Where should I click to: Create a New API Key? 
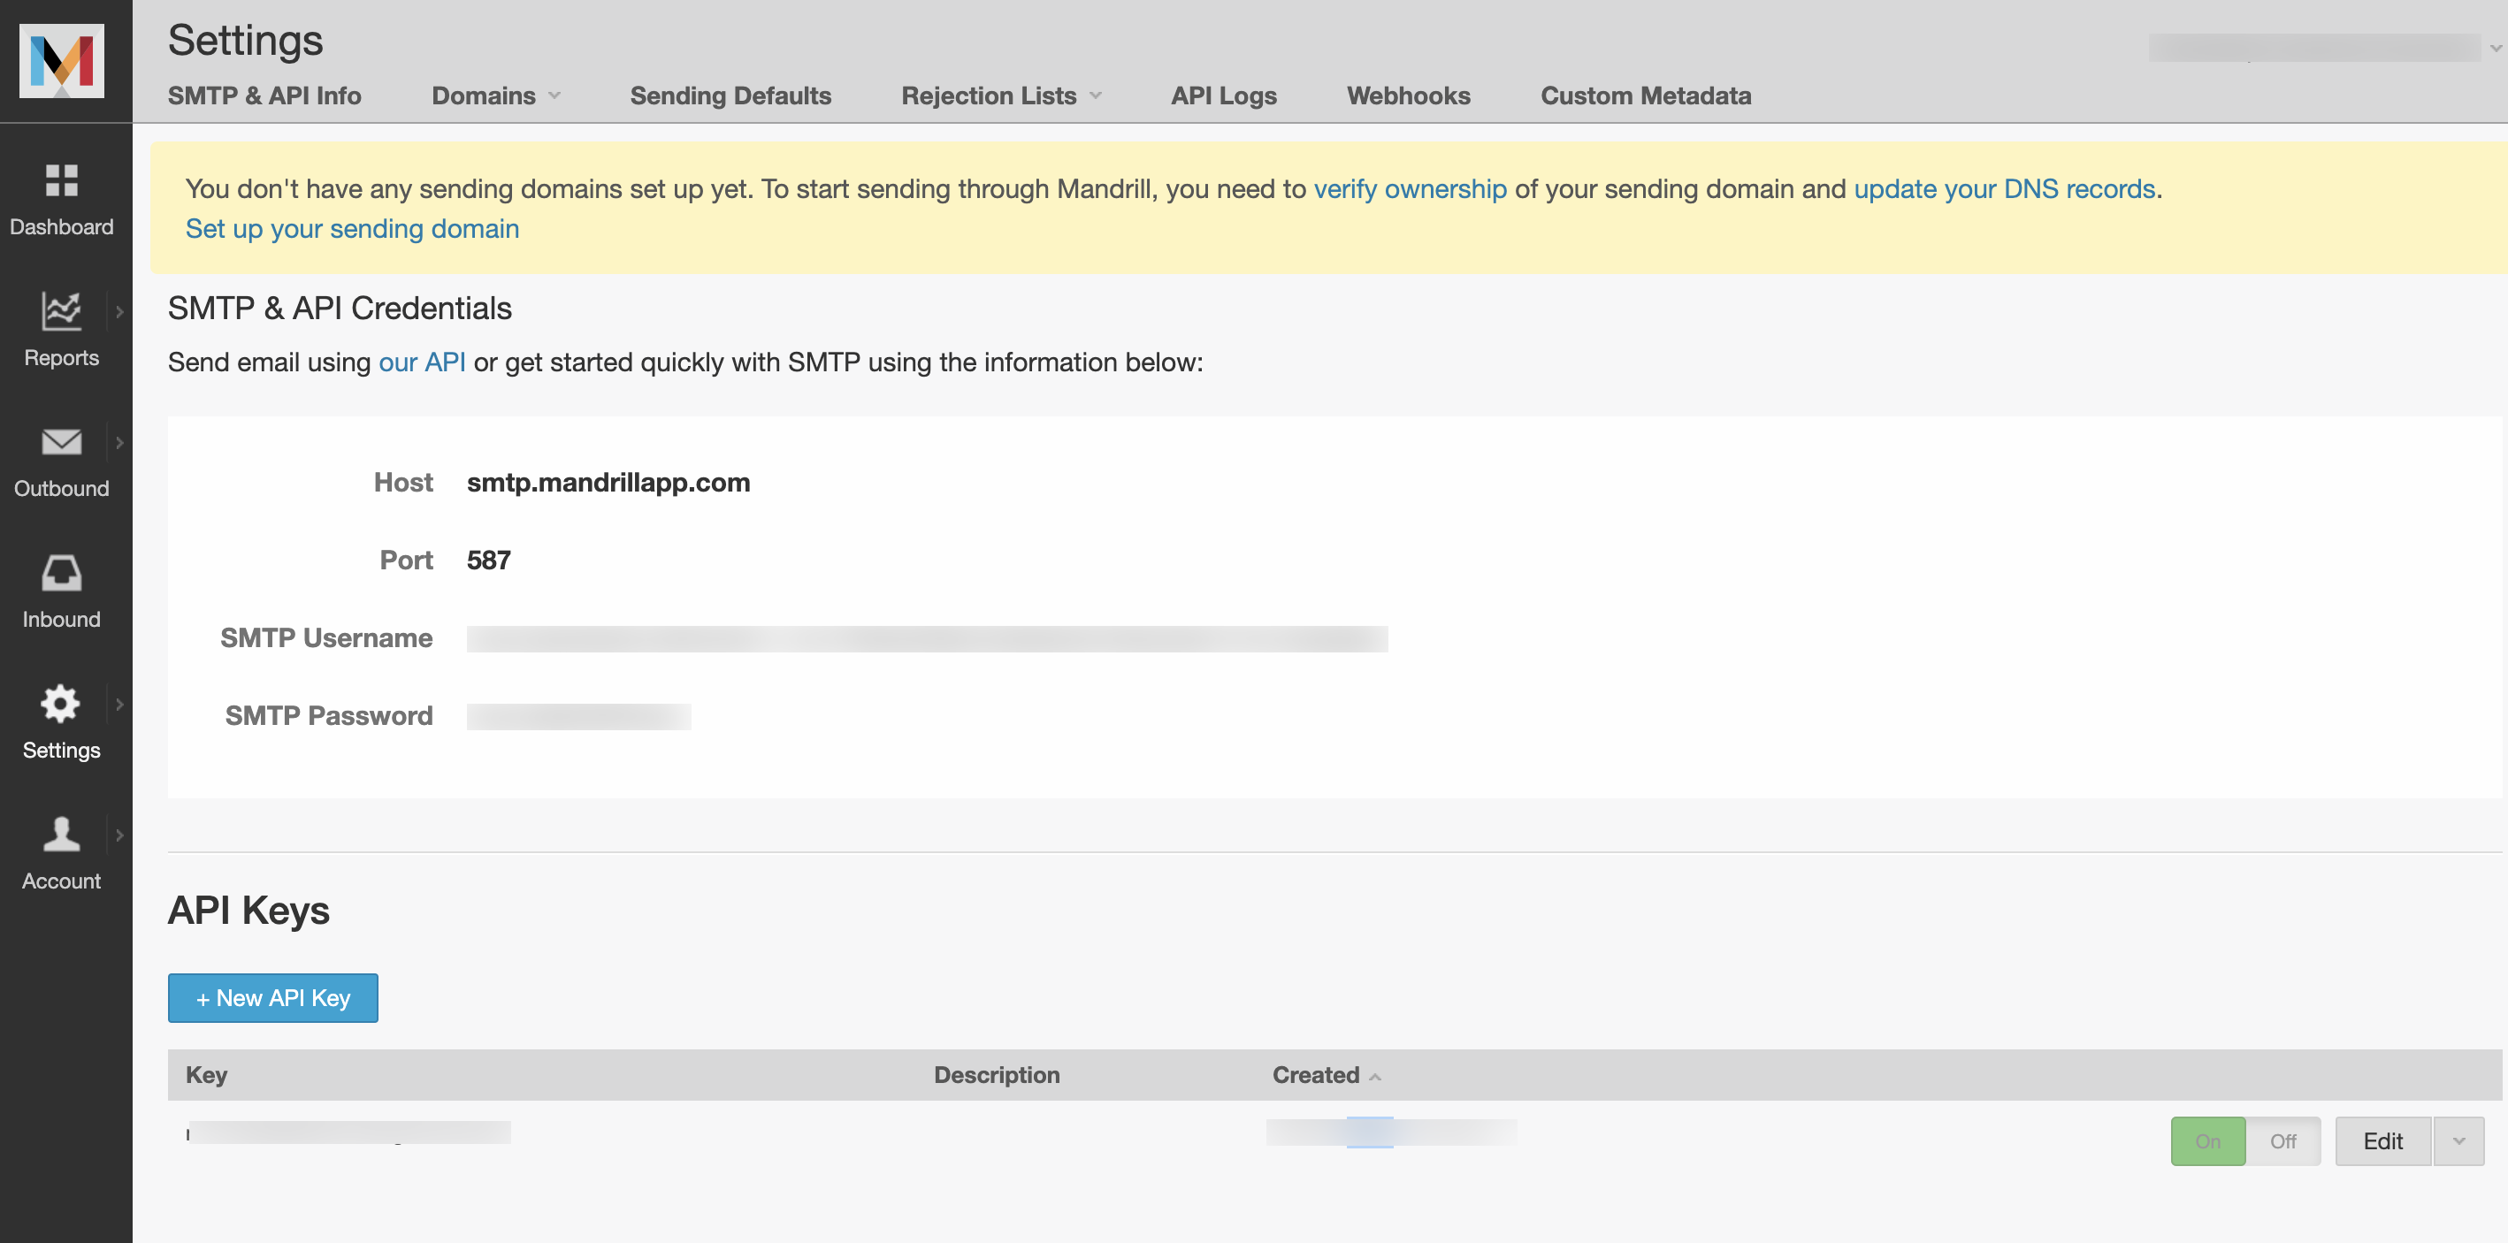(x=272, y=998)
